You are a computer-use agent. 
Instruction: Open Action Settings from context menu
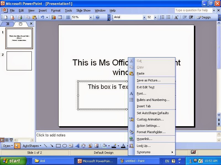[x=152, y=126]
